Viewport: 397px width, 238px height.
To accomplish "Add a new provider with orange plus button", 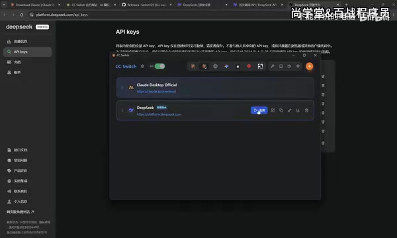I will 310,66.
